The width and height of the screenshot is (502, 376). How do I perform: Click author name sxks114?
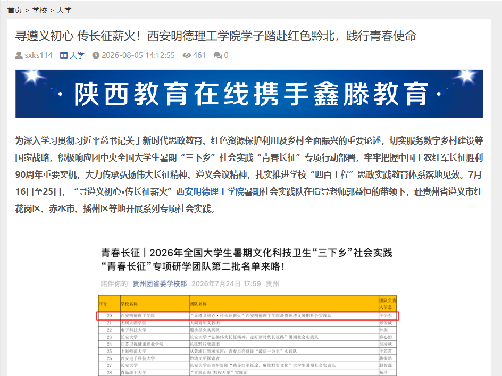[x=38, y=55]
